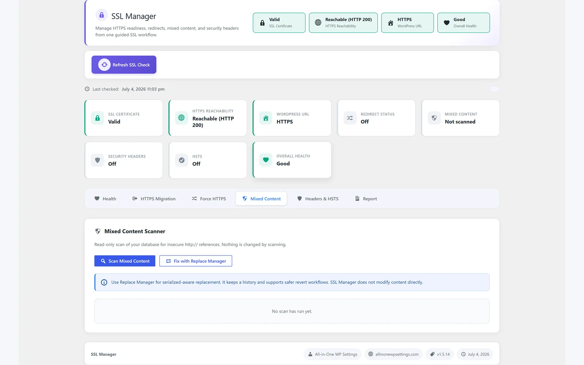Open the Force HTTPS tab

[x=209, y=199]
